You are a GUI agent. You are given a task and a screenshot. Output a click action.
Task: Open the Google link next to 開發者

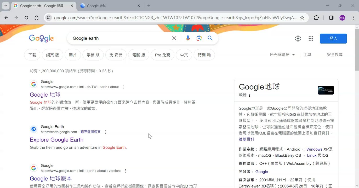[x=262, y=172]
